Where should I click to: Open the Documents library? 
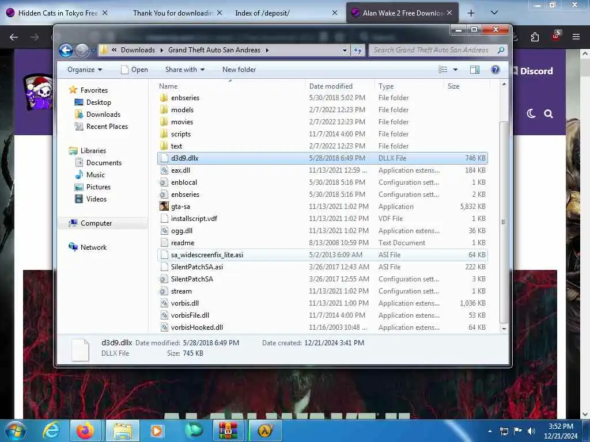pos(104,163)
